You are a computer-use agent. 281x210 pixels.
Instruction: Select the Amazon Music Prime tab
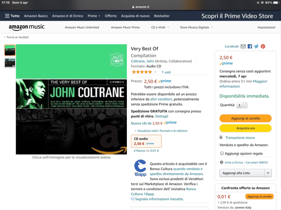125,27
